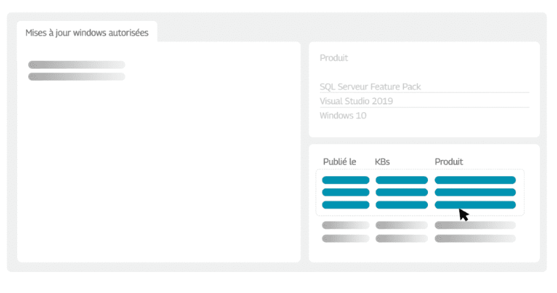Viewport: 557px width, 293px height.
Task: Click second blue bar under Publié le
Action: coord(345,193)
